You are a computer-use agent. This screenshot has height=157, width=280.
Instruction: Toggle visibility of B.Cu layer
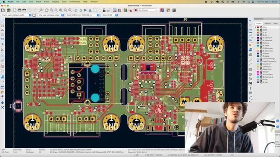[x=261, y=35]
